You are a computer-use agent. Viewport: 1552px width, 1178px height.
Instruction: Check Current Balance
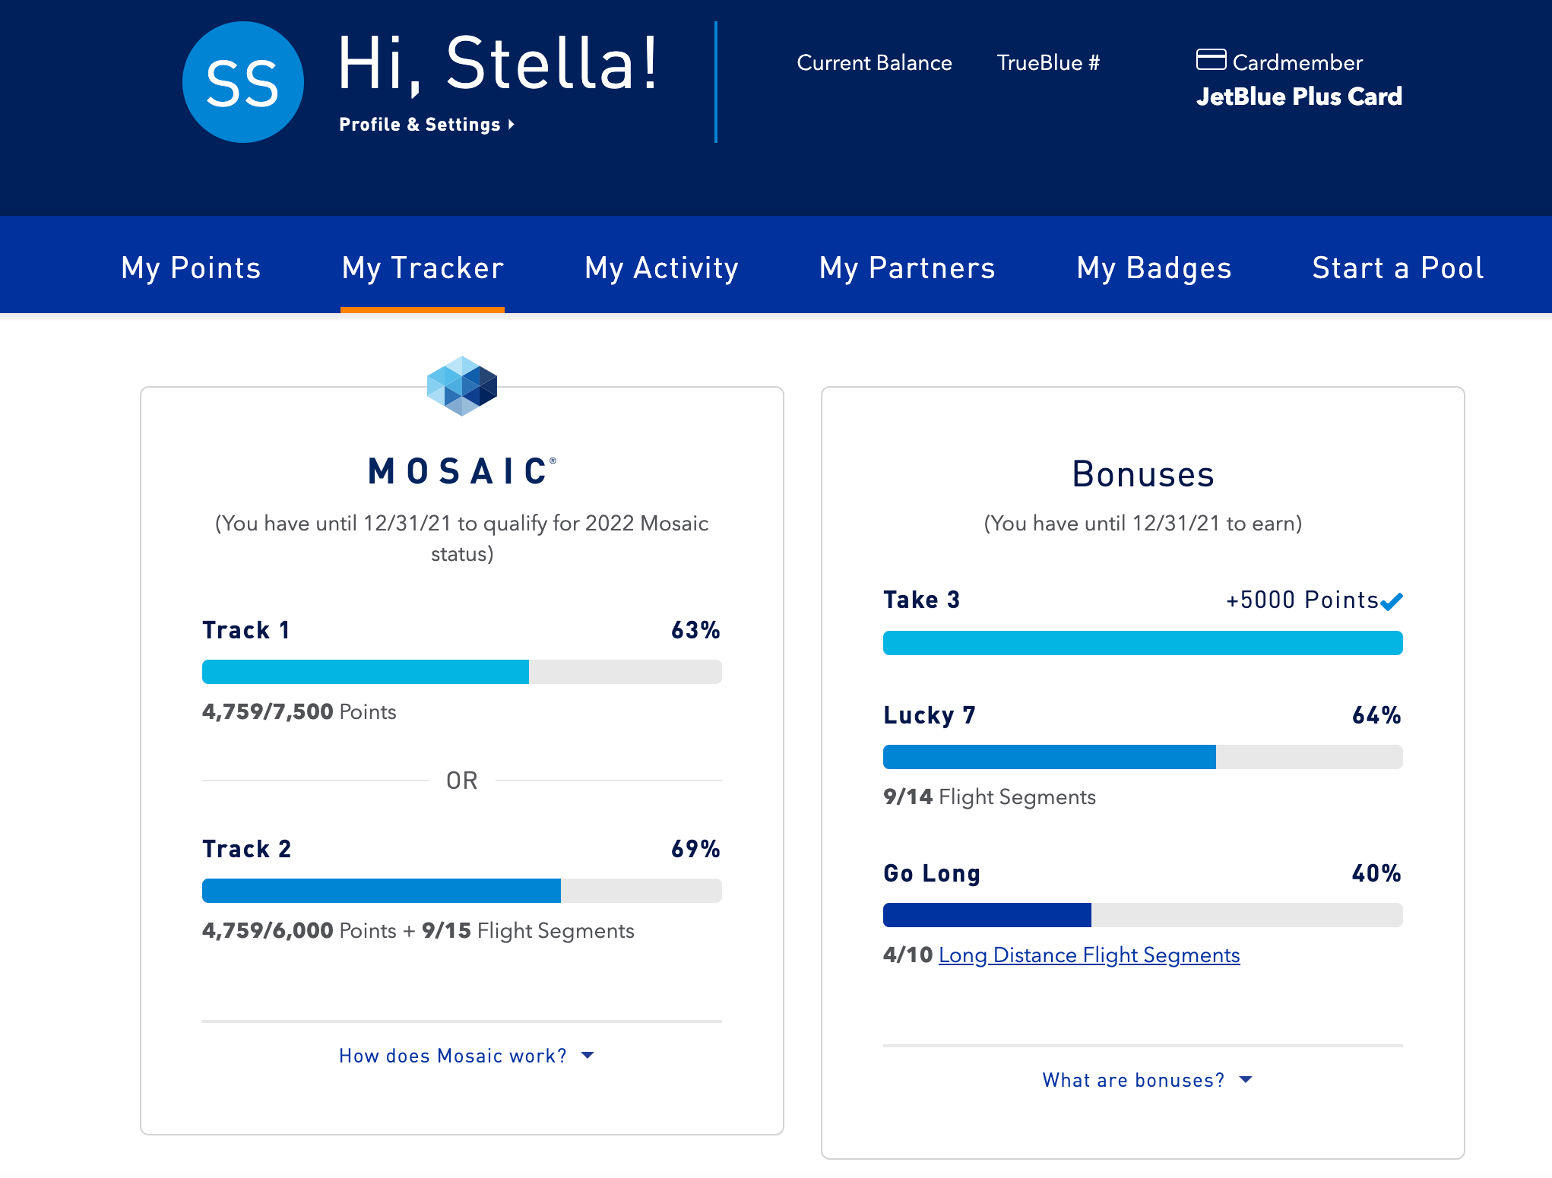[874, 63]
